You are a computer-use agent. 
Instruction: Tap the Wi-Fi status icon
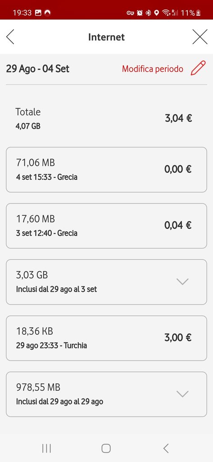166,13
